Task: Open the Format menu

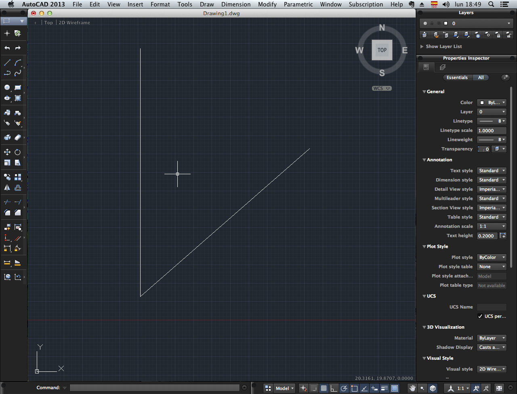Action: point(160,4)
